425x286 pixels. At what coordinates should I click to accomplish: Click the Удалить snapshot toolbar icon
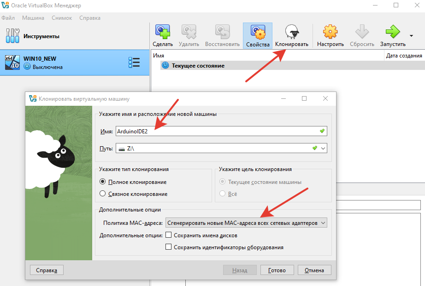click(189, 32)
